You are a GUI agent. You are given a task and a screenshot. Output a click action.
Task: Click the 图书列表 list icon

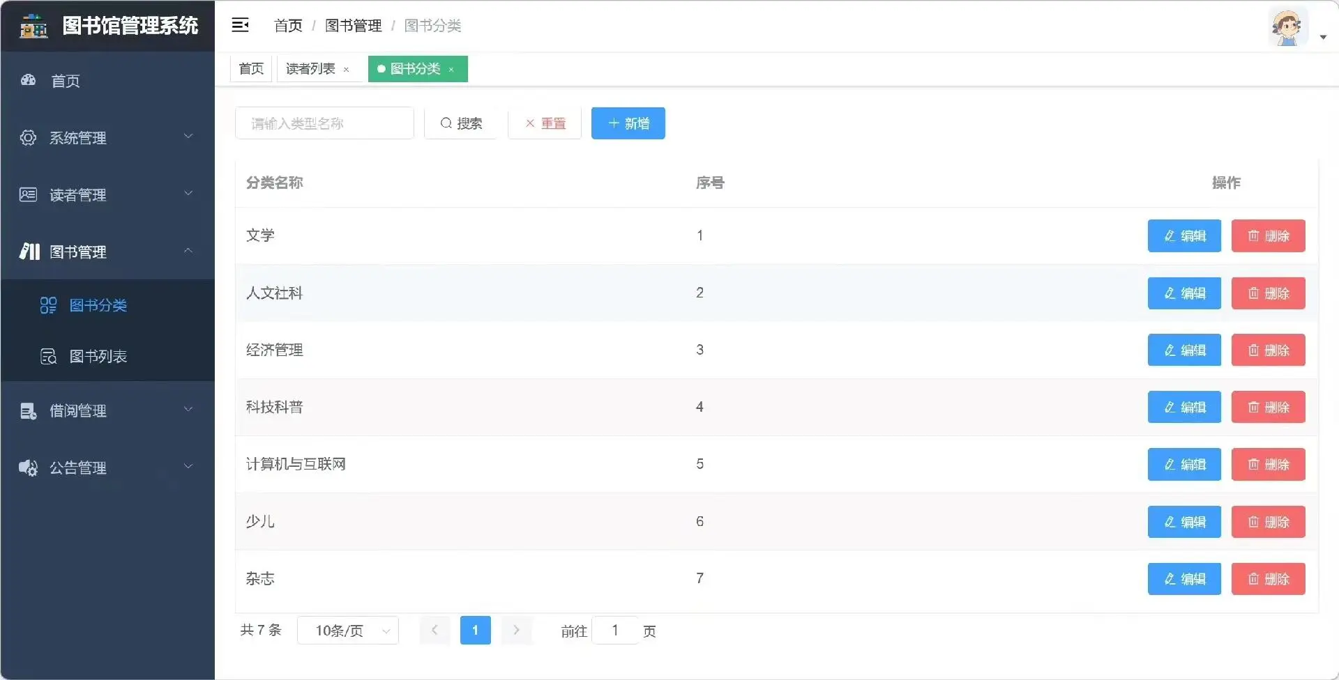(47, 356)
